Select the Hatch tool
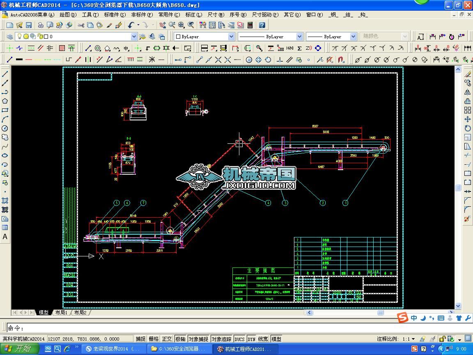This screenshot has height=355, width=473. 5,201
